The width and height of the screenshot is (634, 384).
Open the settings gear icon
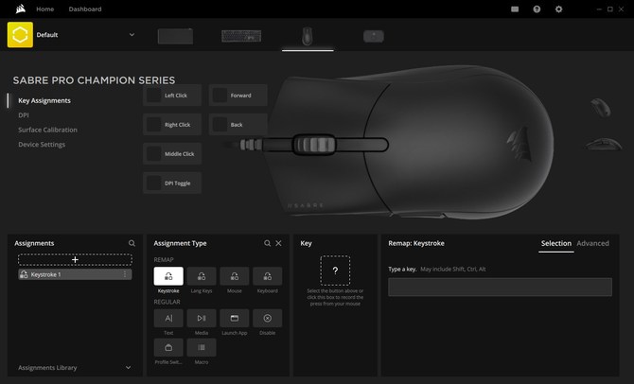point(558,9)
